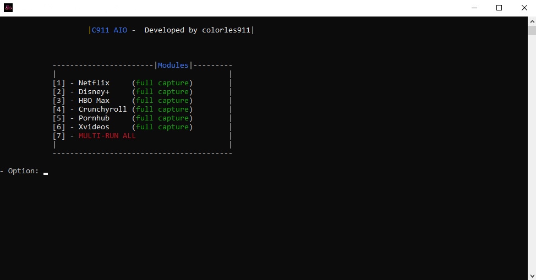Screen dimensions: 536x280
Task: Click the '[1] - Netflix' row
Action: coord(123,83)
